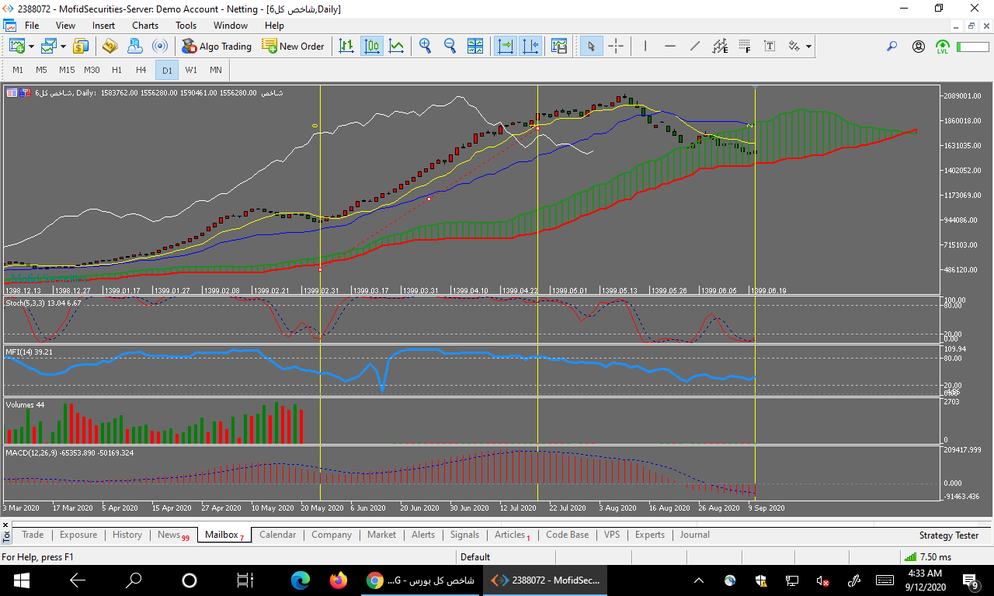Open the View menu
The image size is (994, 596).
(x=66, y=26)
